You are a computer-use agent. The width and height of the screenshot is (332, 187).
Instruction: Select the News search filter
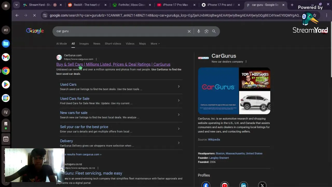[97, 44]
